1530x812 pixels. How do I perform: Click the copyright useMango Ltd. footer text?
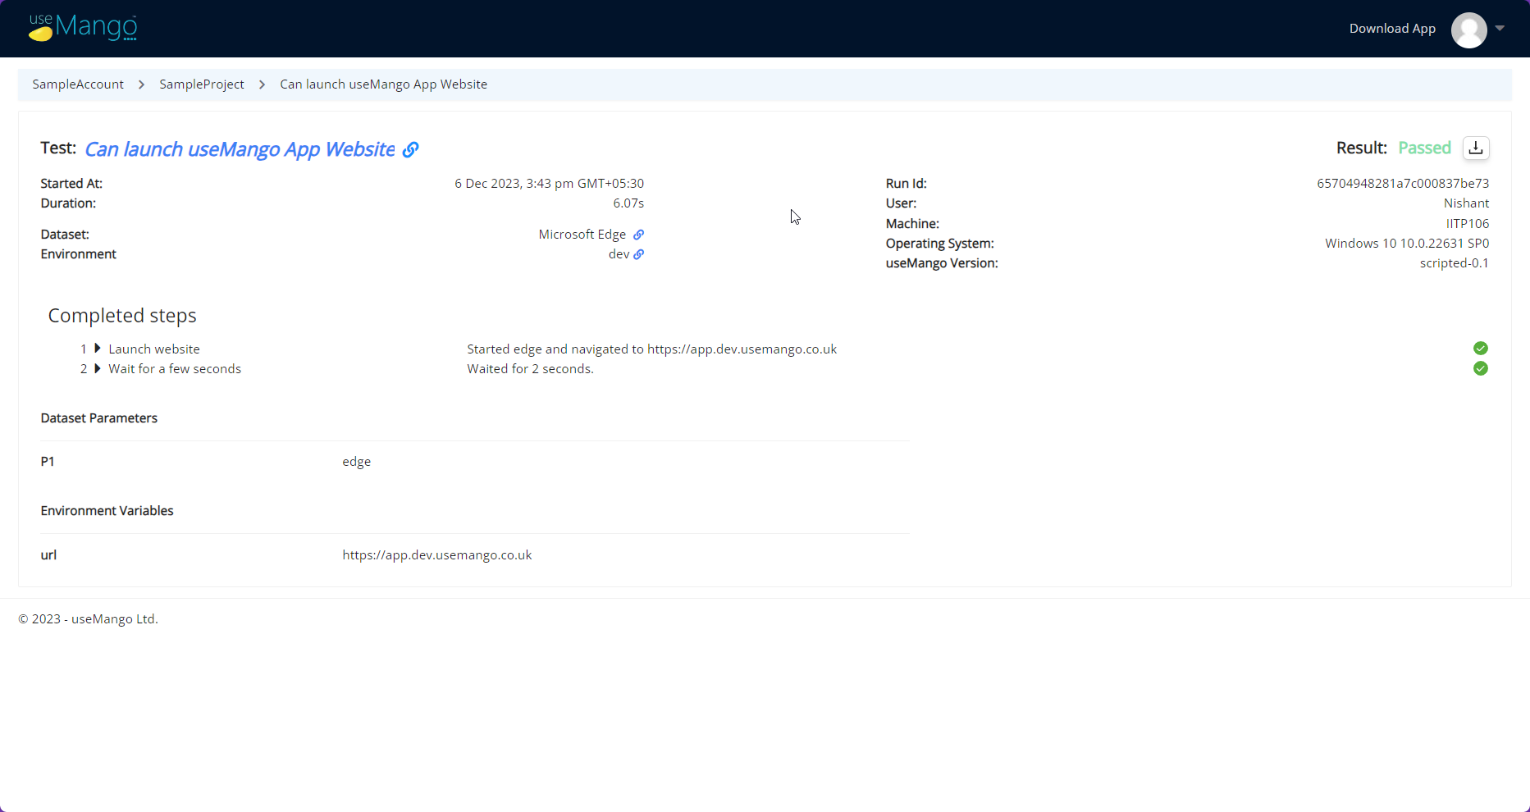(x=88, y=619)
